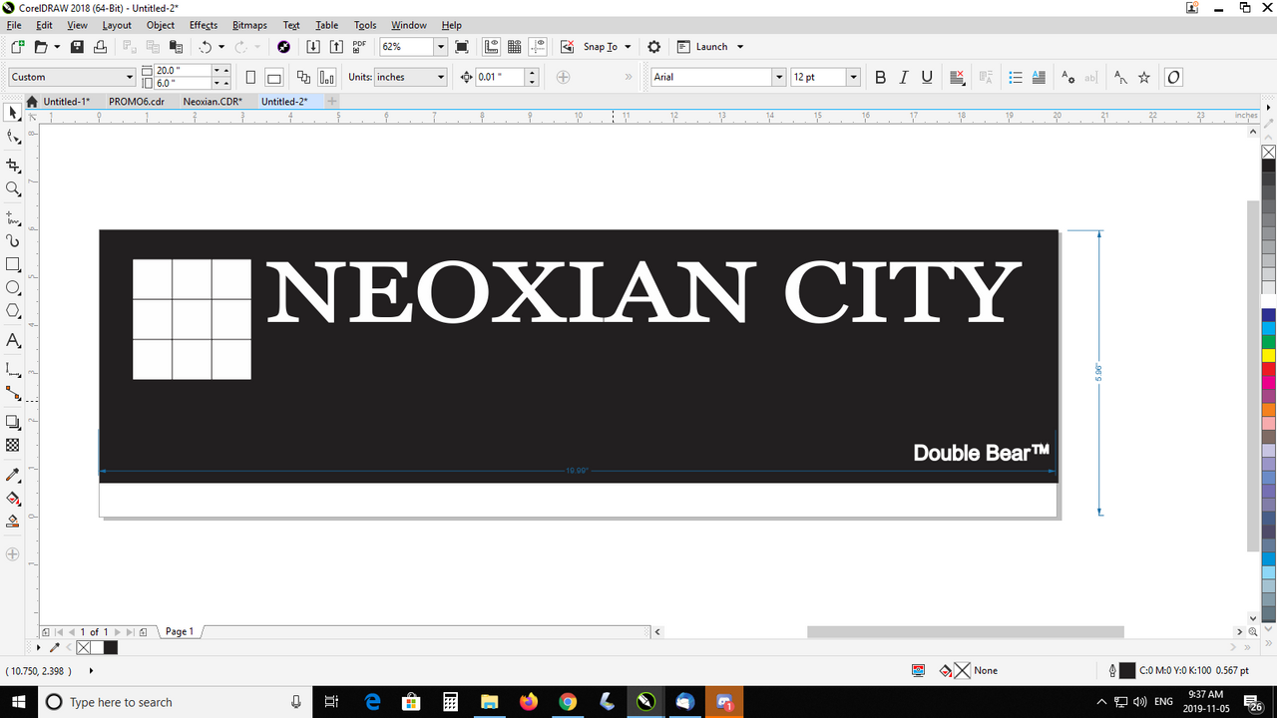This screenshot has height=718, width=1277.
Task: Click the Launch button
Action: click(x=711, y=47)
